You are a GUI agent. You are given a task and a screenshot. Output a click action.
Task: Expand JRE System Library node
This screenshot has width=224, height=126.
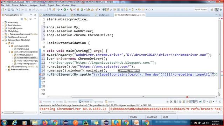click(x=6, y=67)
